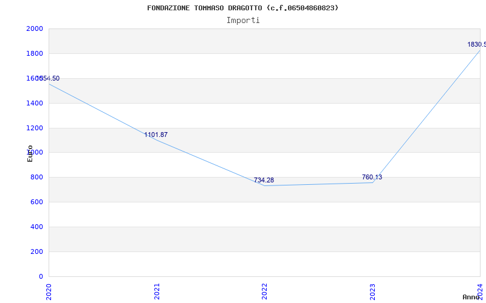This screenshot has width=486, height=303.
Task: Click the 1200 y-axis tick label
Action: (x=35, y=128)
